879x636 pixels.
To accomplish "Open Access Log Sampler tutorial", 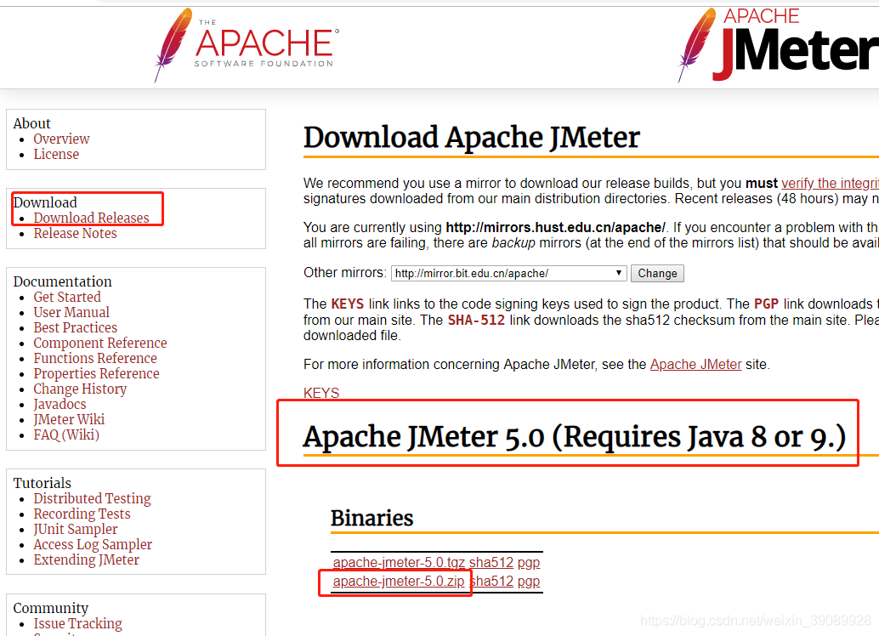I will [93, 544].
